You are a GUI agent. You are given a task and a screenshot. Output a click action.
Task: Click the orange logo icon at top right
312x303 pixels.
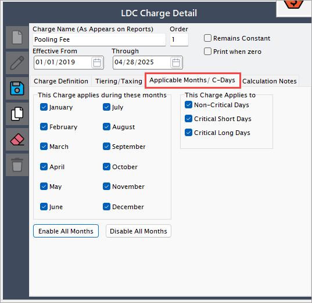point(293,4)
